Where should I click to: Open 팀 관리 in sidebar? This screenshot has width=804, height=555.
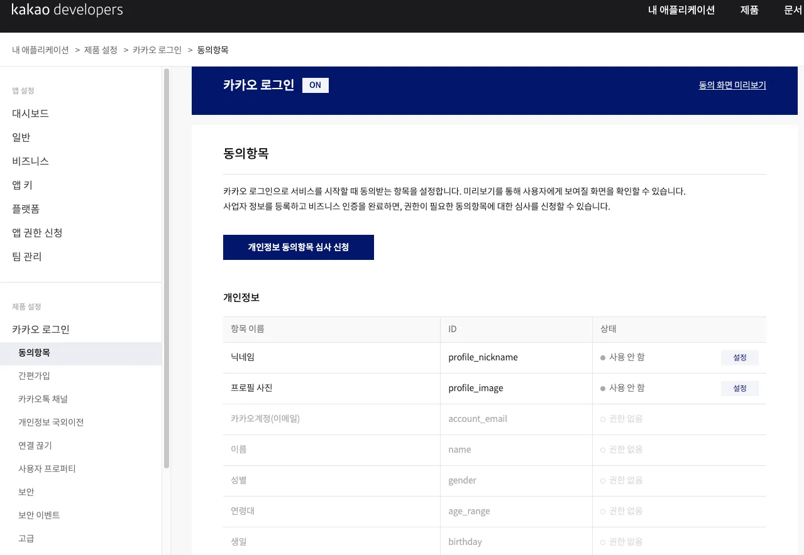click(x=27, y=257)
